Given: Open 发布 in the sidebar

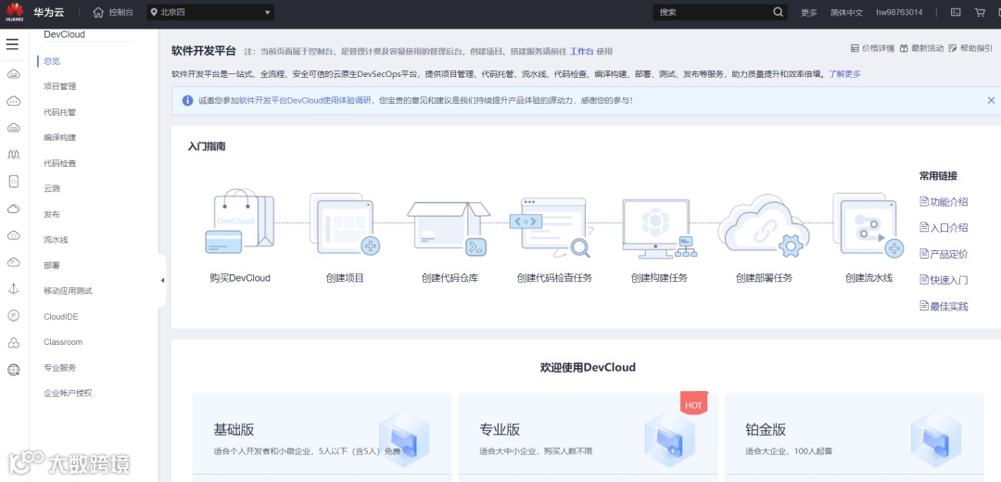Looking at the screenshot, I should (x=52, y=214).
